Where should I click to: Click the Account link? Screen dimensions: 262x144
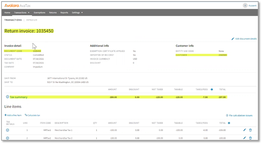pyautogui.click(x=252, y=6)
